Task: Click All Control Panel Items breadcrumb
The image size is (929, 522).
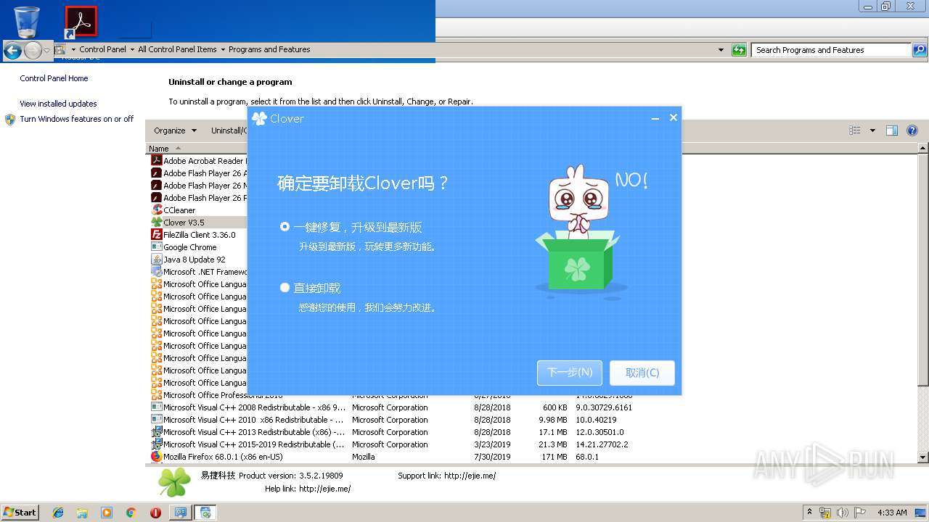Action: [x=177, y=49]
